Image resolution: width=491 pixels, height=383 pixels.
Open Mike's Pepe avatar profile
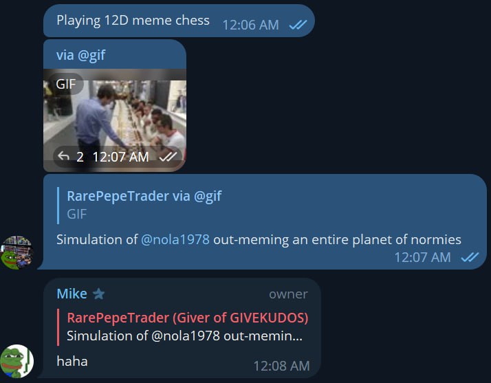pyautogui.click(x=17, y=361)
